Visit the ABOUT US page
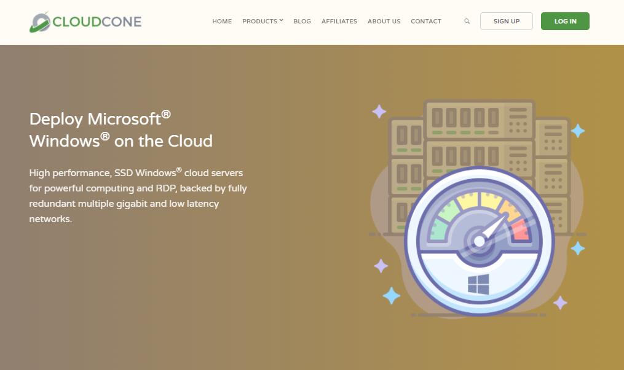Viewport: 624px width, 370px height. [384, 21]
